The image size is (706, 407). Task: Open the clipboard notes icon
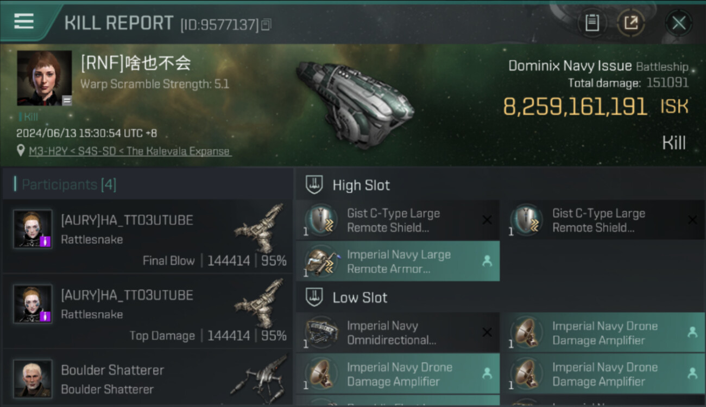[592, 23]
